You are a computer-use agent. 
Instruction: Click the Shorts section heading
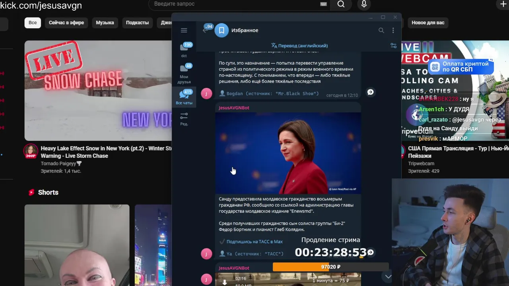48,192
